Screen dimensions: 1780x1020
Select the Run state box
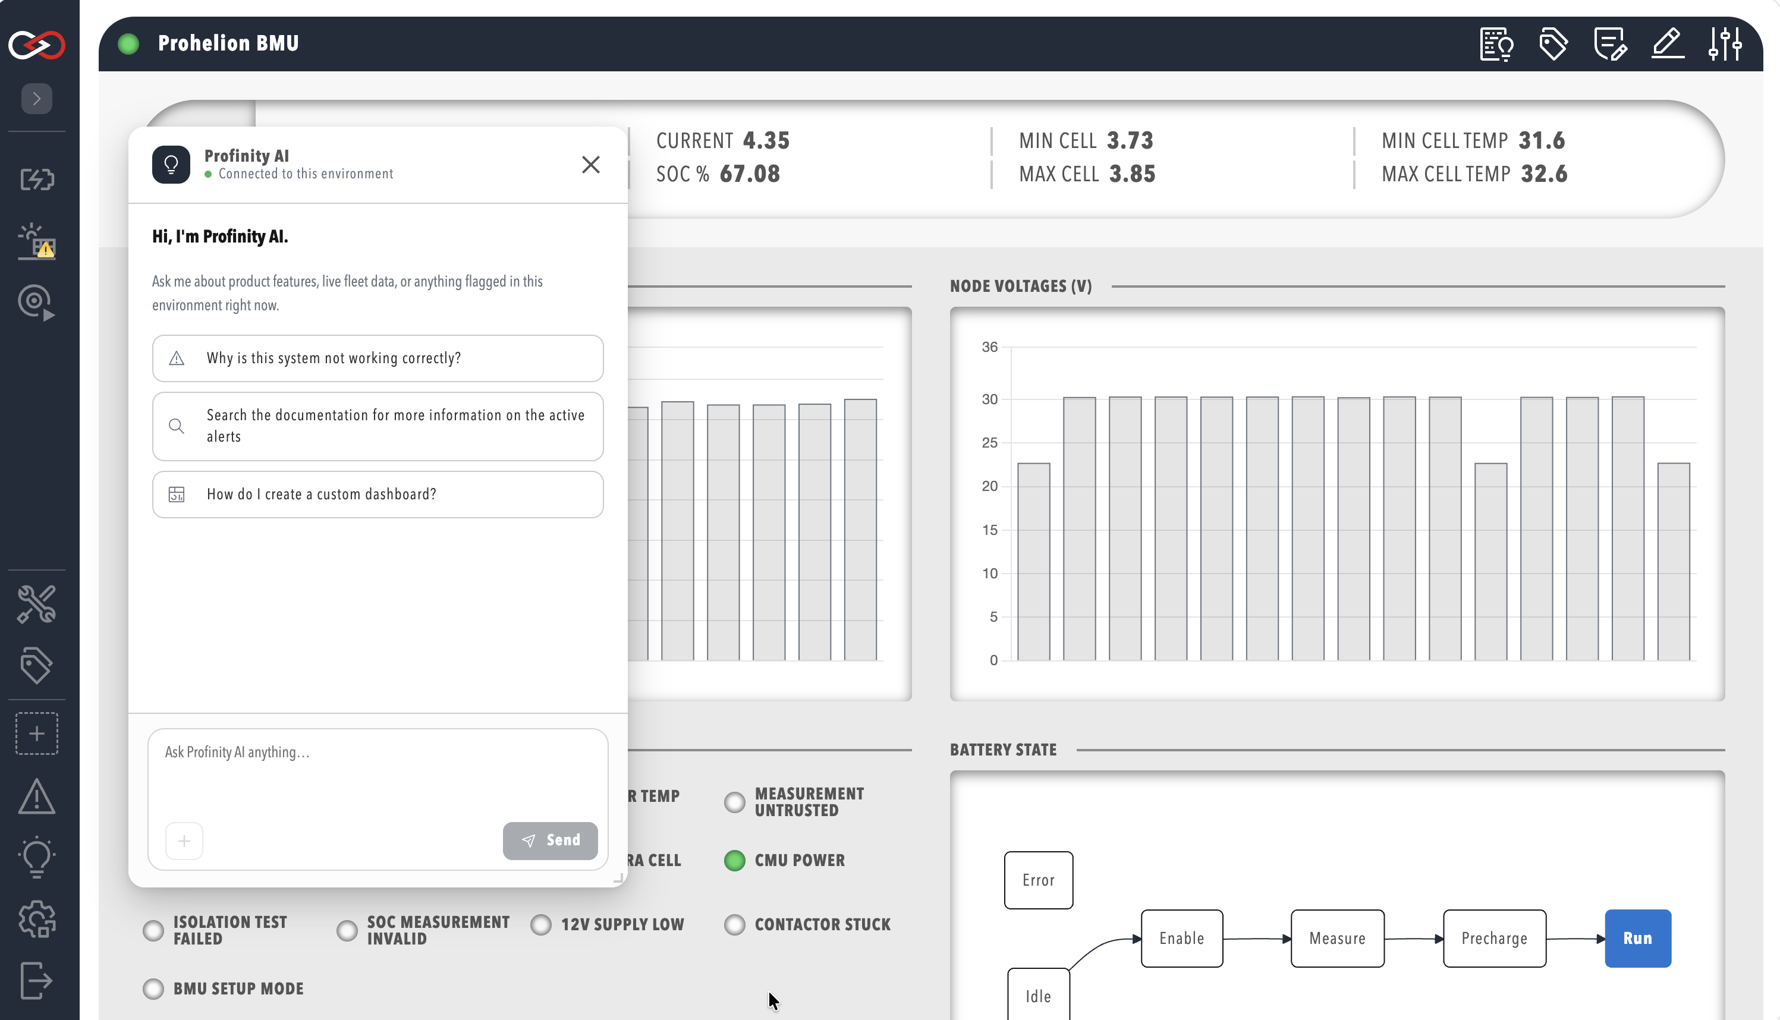1637,939
